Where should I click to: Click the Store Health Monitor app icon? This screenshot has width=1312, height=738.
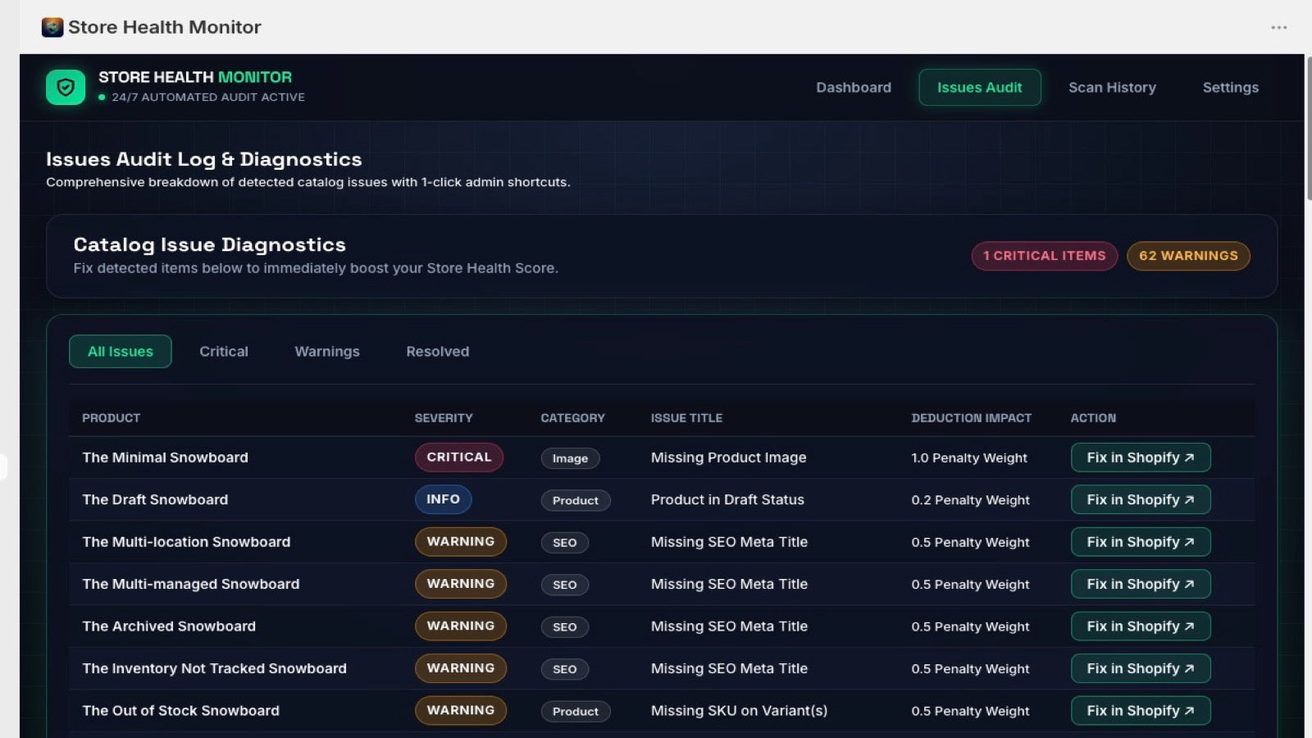pos(52,27)
